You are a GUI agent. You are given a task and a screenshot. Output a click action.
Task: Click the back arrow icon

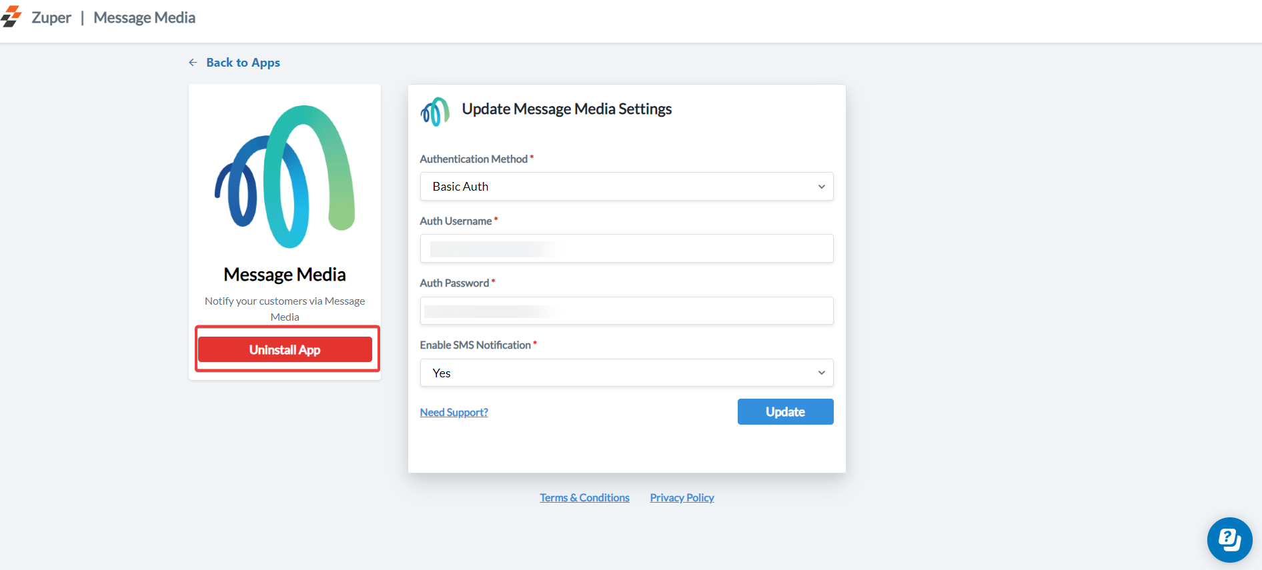coord(193,63)
